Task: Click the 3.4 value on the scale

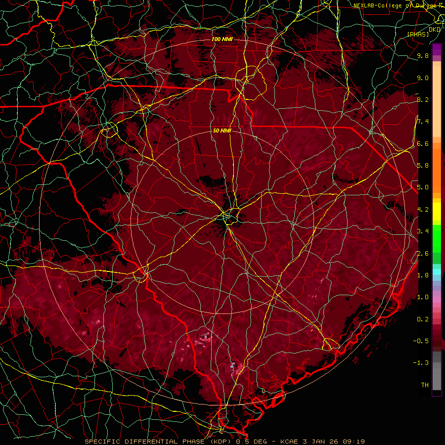Action: (x=423, y=231)
